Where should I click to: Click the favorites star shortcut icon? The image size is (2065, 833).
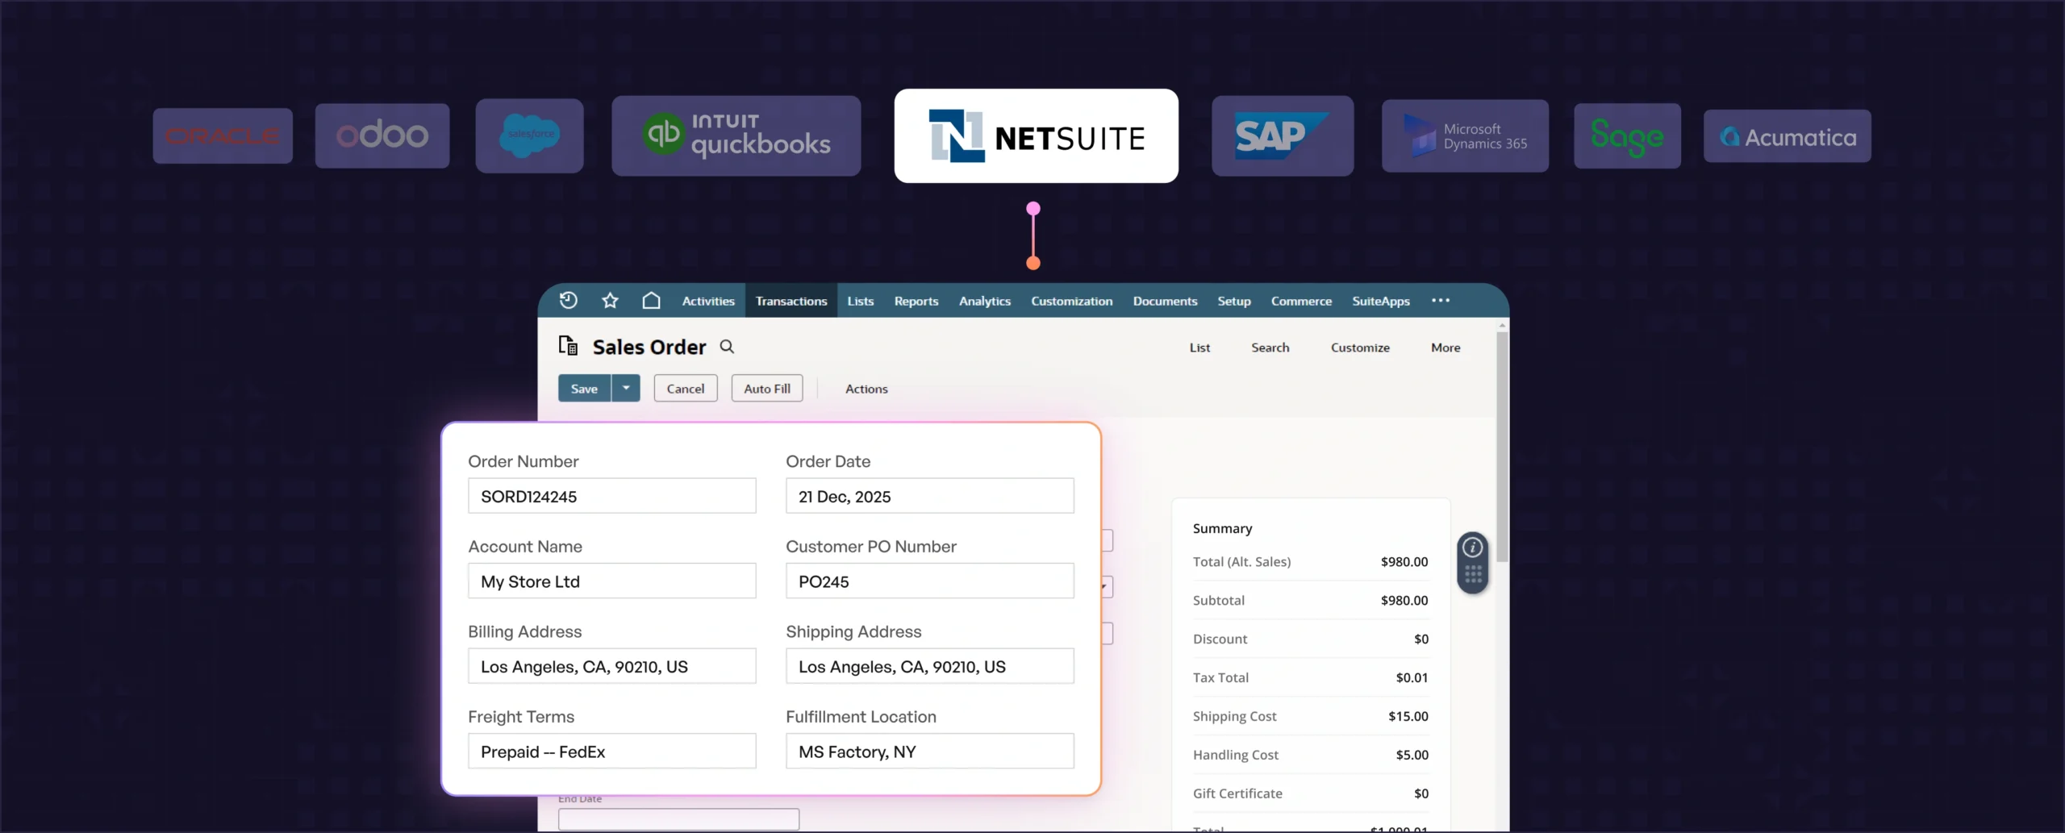[610, 301]
